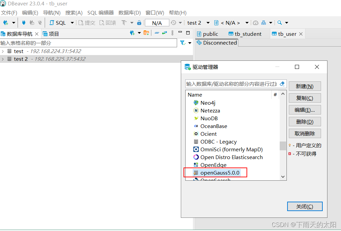The image size is (341, 231).
Task: Click the new connection plug icon in main toolbar
Action: [x=6, y=23]
